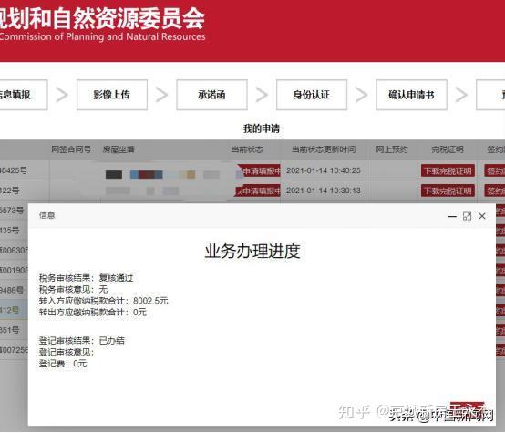This screenshot has height=433, width=505.
Task: Click the 完税证明 column header
Action: (448, 149)
